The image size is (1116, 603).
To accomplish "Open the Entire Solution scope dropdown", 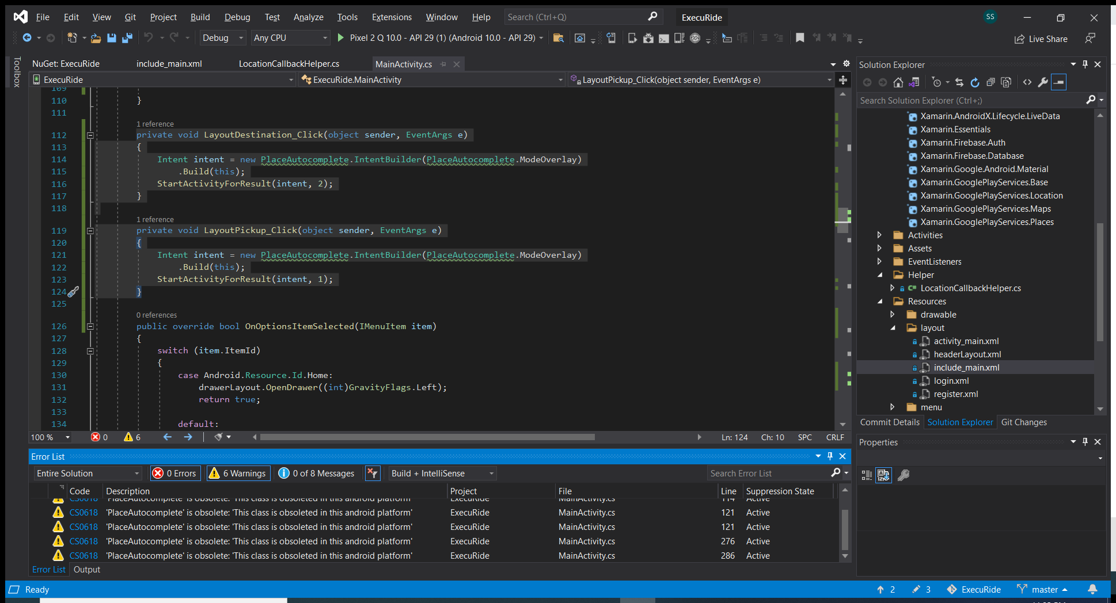I will coord(88,473).
